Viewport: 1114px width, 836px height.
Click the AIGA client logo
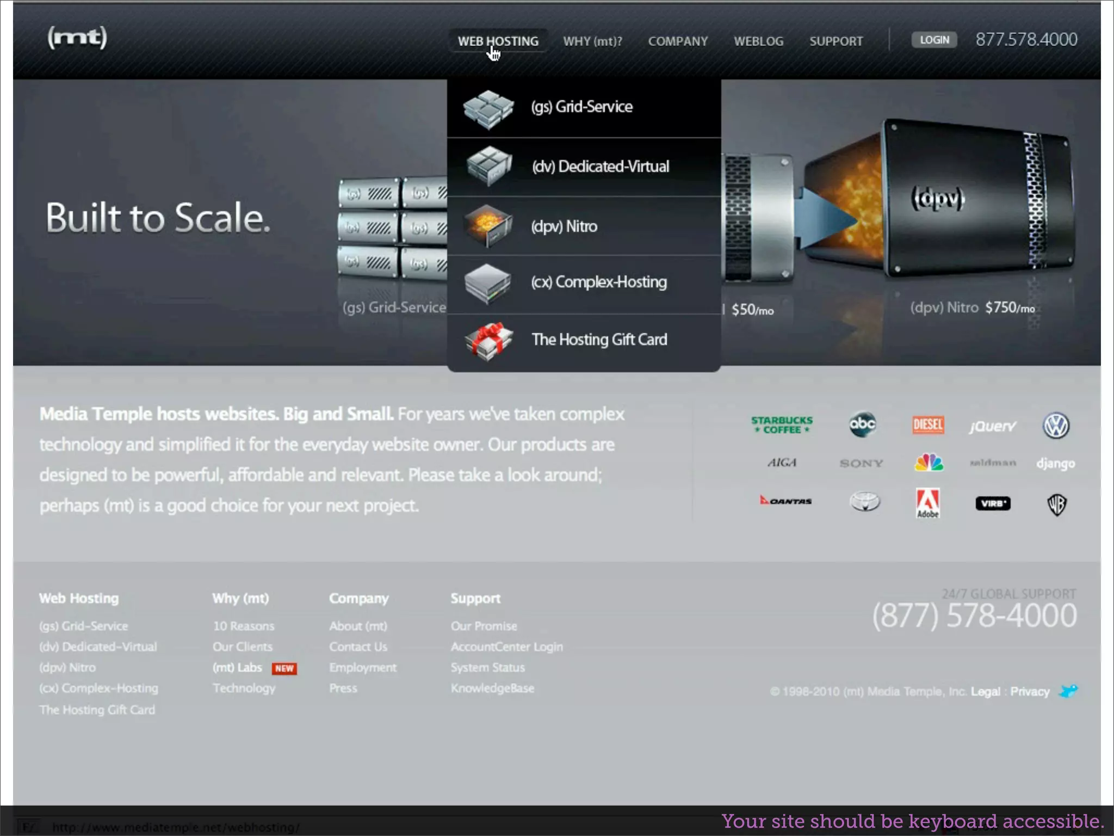(x=782, y=463)
